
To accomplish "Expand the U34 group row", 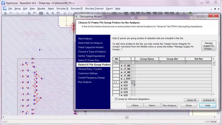I will [x=121, y=92].
